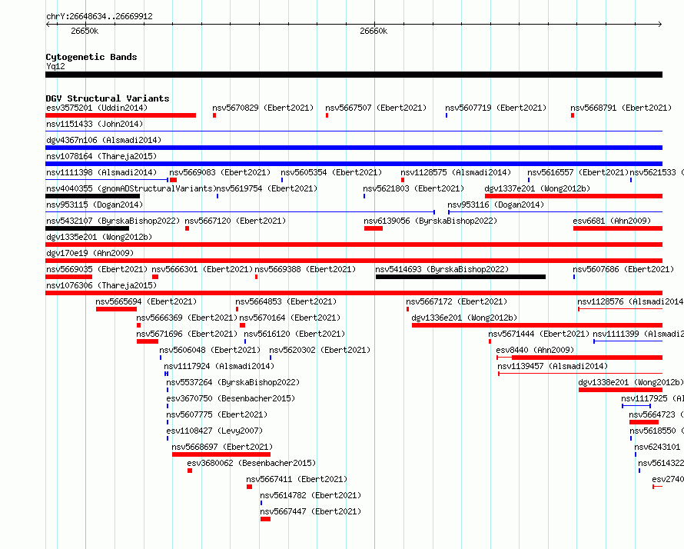Viewport: 684px width, 549px height.
Task: Click nsv5414693 (ByrskaBishop2022) label
Action: click(x=443, y=269)
